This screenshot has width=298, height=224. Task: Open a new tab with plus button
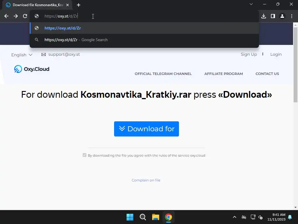pos(79,5)
